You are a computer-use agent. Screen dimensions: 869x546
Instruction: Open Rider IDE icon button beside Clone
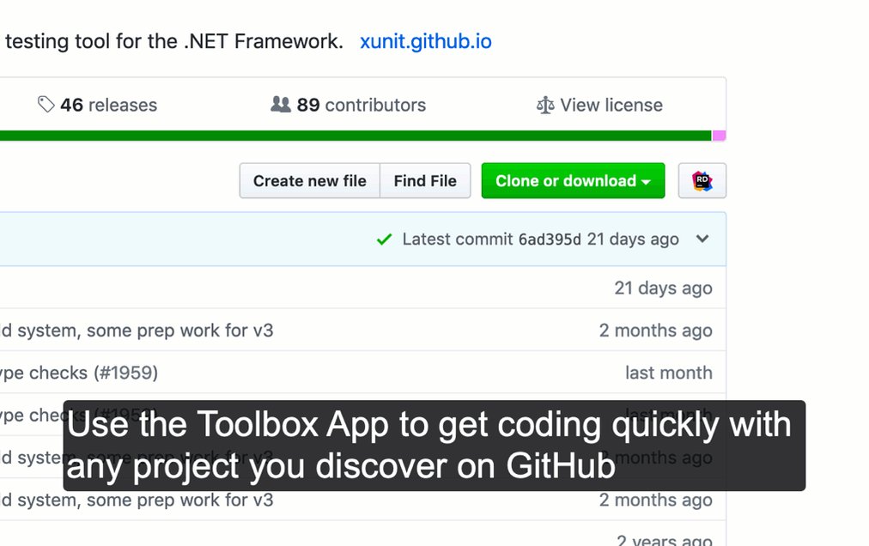[702, 181]
